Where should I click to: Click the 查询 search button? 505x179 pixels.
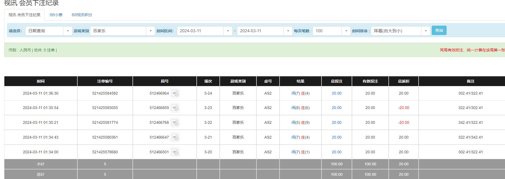click(x=439, y=30)
